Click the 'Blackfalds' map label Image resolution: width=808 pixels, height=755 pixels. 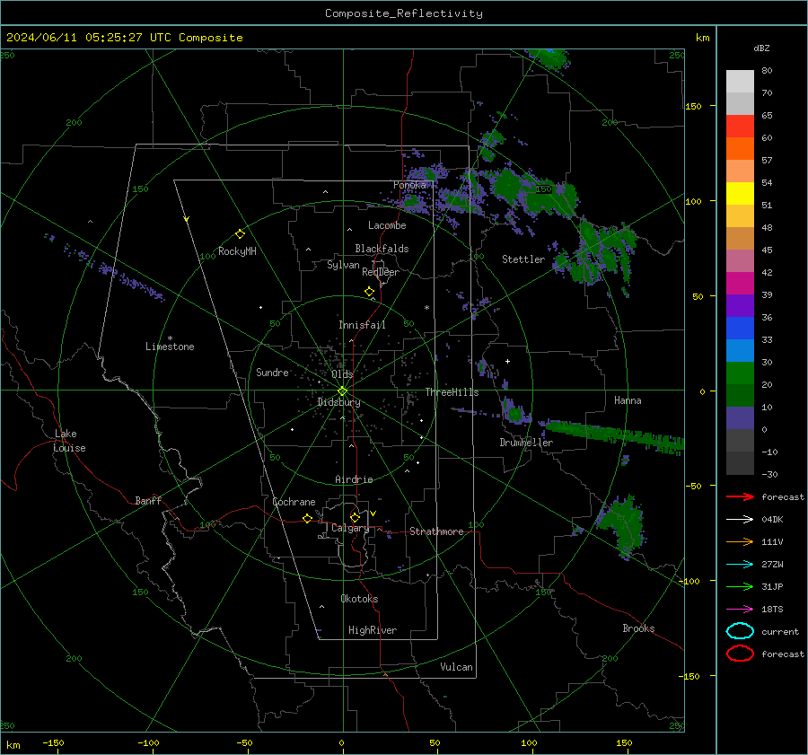382,249
